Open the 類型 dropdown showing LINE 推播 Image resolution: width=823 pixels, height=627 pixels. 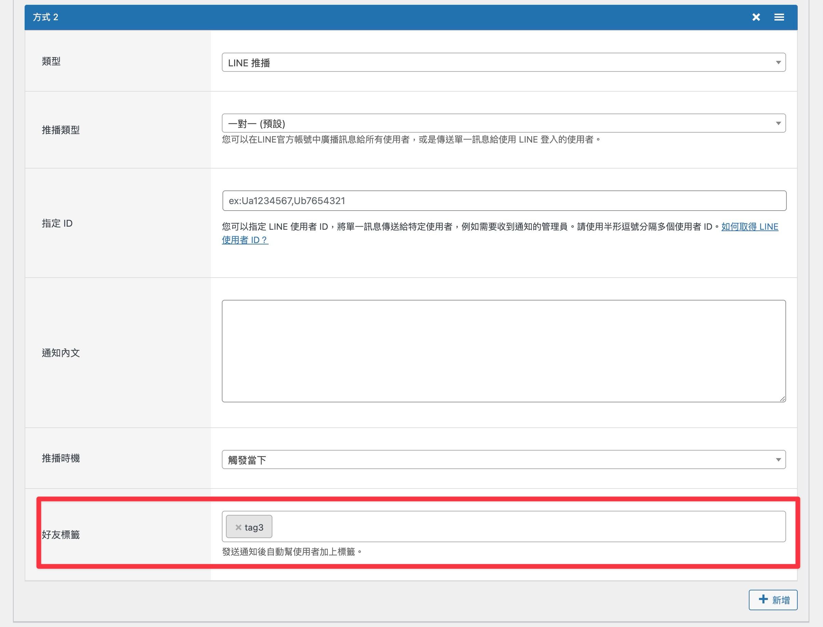(x=503, y=62)
